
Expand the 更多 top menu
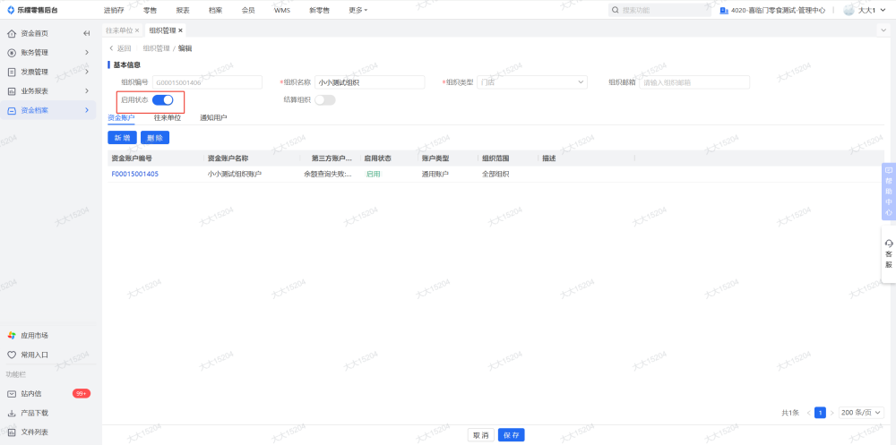click(x=358, y=10)
